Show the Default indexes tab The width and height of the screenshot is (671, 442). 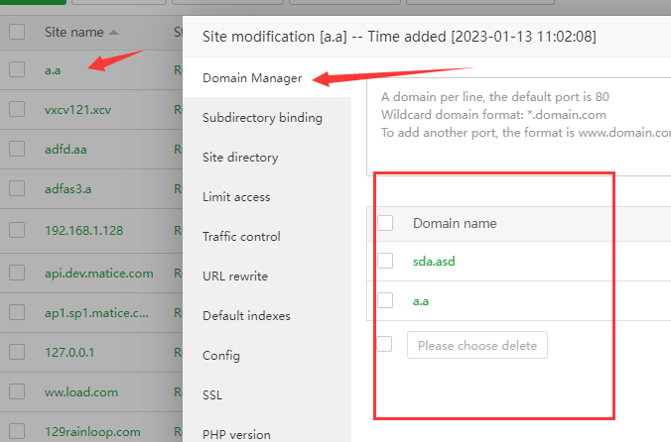click(246, 315)
